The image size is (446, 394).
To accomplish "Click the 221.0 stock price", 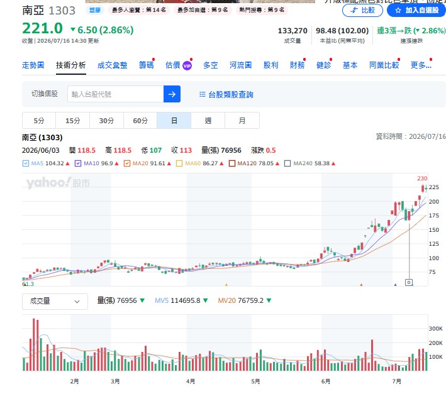I will pos(42,28).
